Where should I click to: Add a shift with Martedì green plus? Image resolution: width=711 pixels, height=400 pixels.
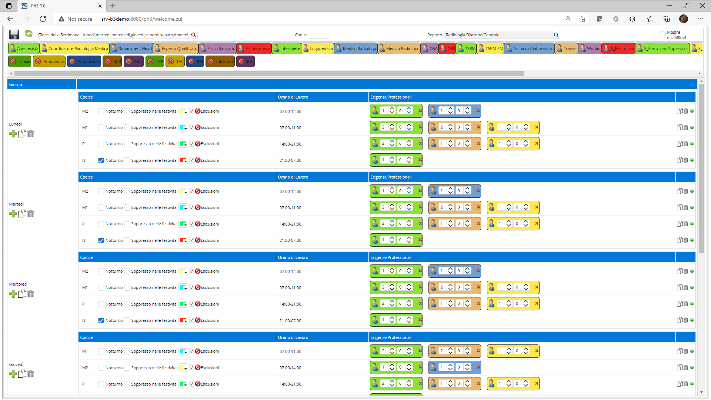[13, 214]
